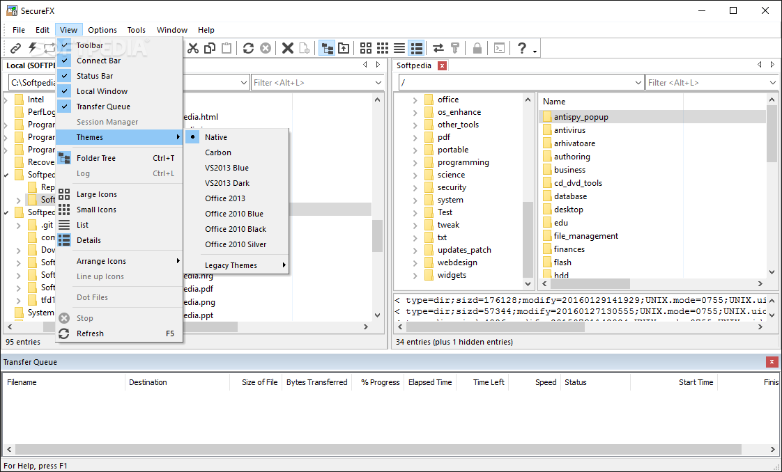782x472 pixels.
Task: Switch to Small Icons view via toolbar
Action: pos(383,48)
